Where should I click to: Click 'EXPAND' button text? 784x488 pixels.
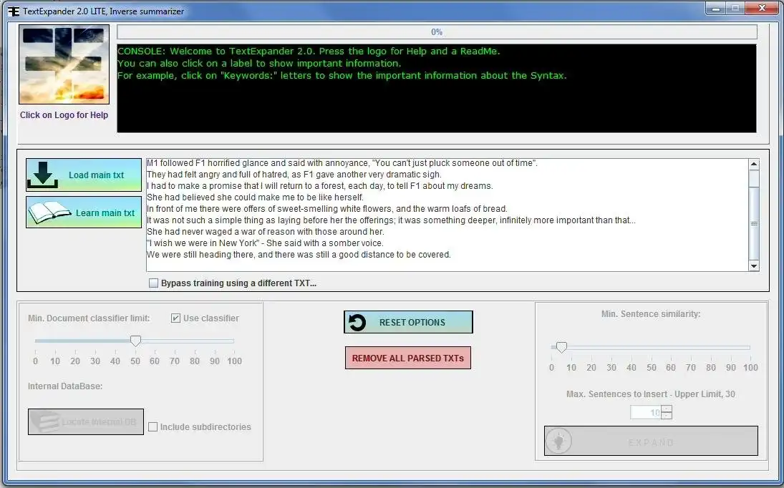tap(651, 442)
